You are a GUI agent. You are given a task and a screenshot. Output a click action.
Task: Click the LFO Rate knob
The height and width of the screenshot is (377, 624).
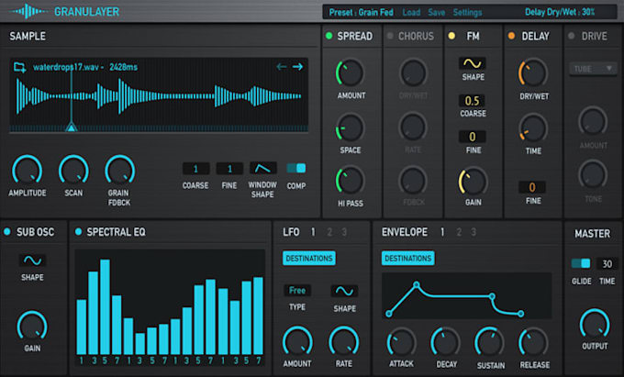343,341
